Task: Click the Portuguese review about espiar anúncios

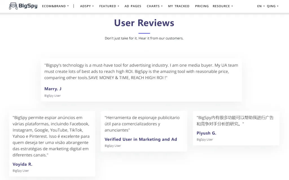Action: tap(51, 136)
